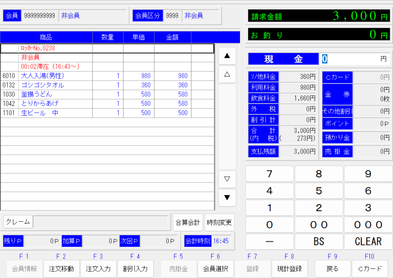This screenshot has width=393, height=278.
Task: Click the 数量 column header
Action: pos(108,37)
